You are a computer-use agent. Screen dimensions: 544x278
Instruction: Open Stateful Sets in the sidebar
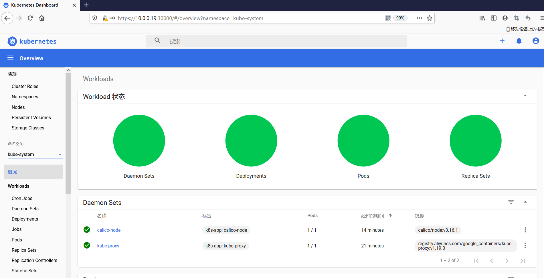25,271
